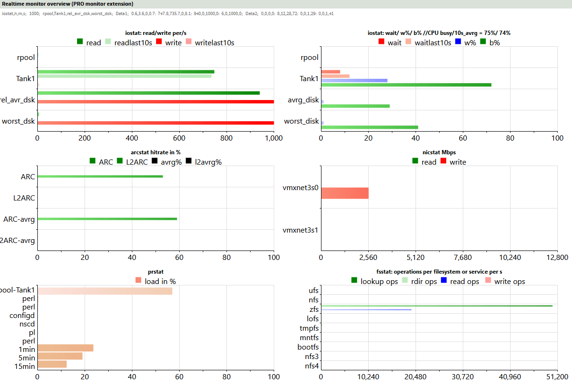Click the black 'avrg%' legend swatch
Screen dimensions: 572x384
[x=156, y=161]
